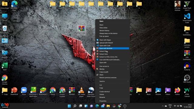Open the Mail app from taskbar

coord(103,106)
